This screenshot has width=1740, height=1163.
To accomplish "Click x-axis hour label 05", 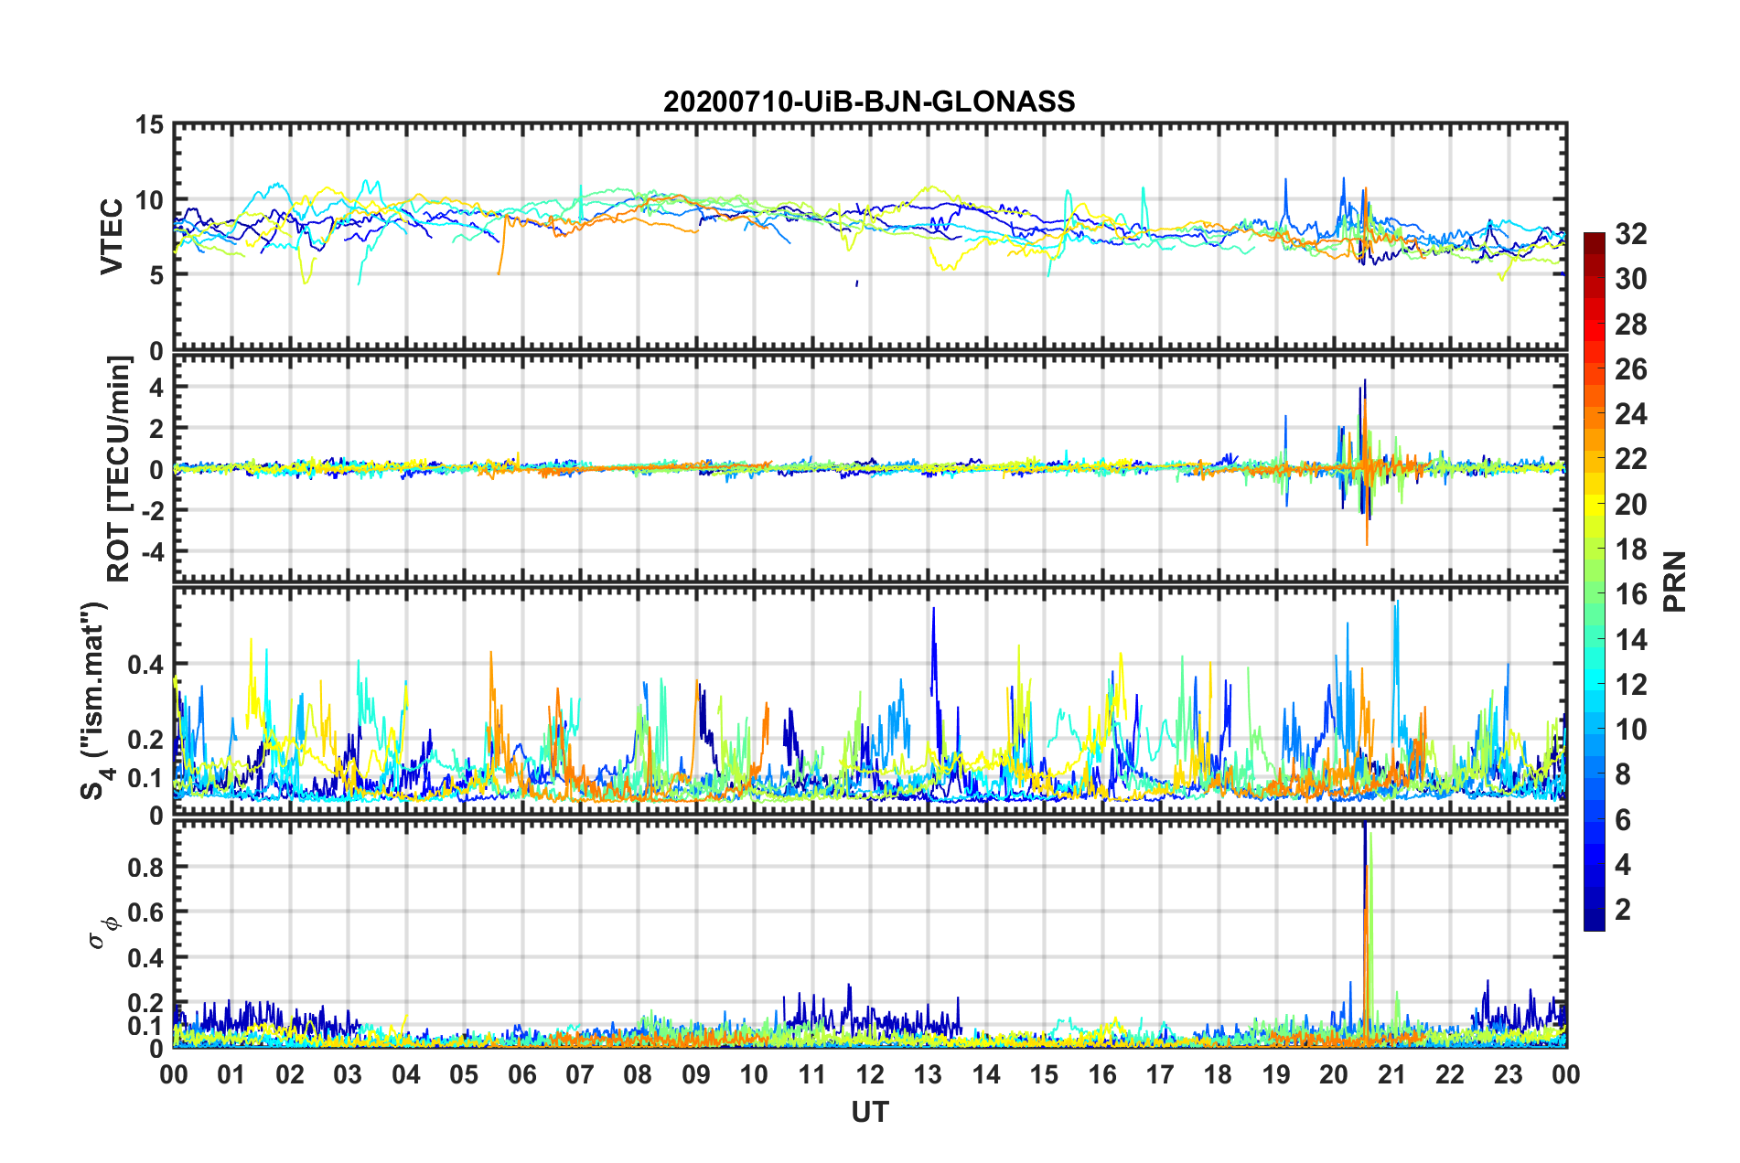I will [464, 1074].
